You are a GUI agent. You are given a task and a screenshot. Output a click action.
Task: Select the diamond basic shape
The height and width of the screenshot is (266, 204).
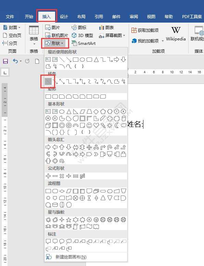click(96, 112)
